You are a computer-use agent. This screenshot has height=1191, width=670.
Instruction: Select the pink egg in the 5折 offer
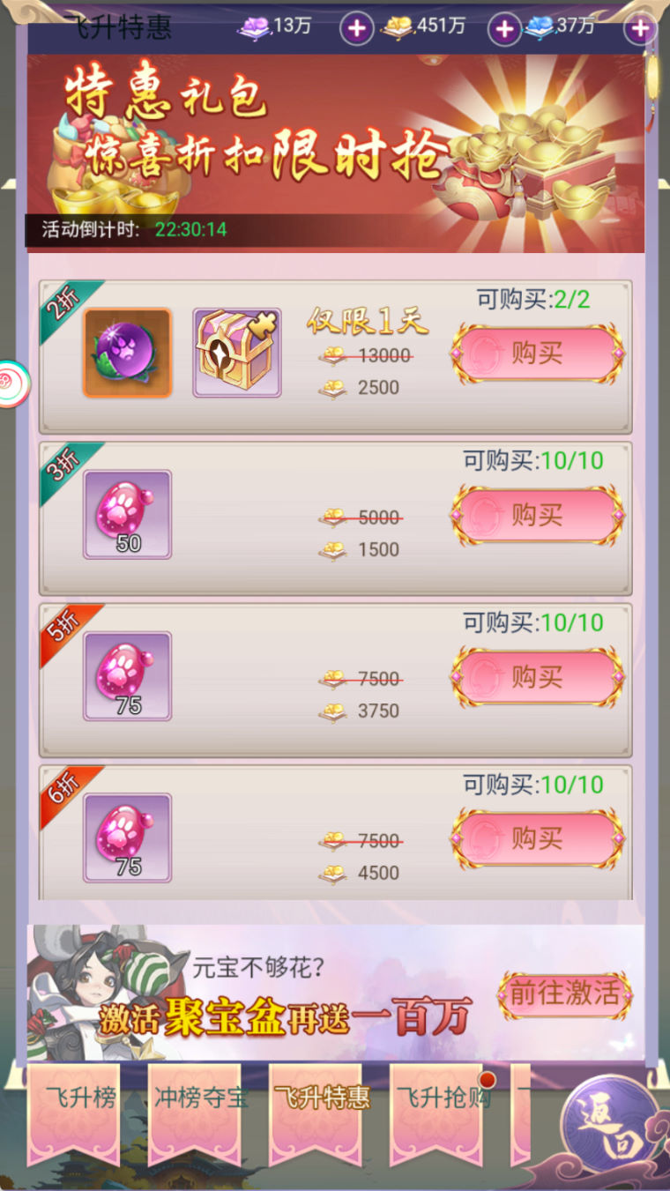[x=127, y=676]
